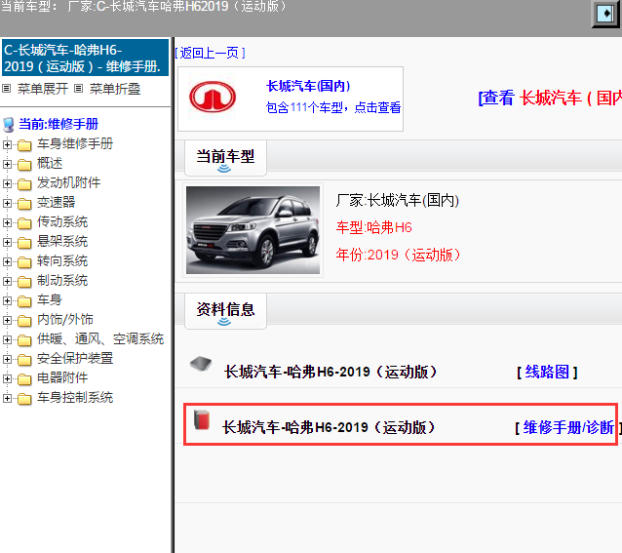Click the arrow button at top right
The width and height of the screenshot is (622, 553).
point(605,14)
